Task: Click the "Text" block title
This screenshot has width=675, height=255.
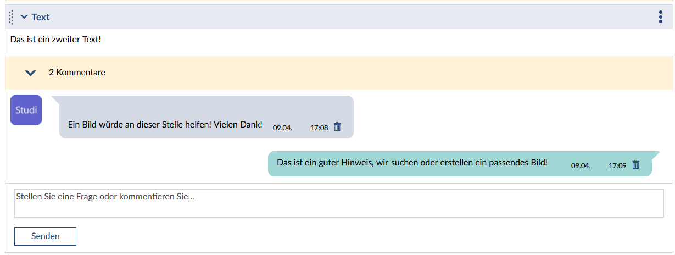Action: click(41, 17)
